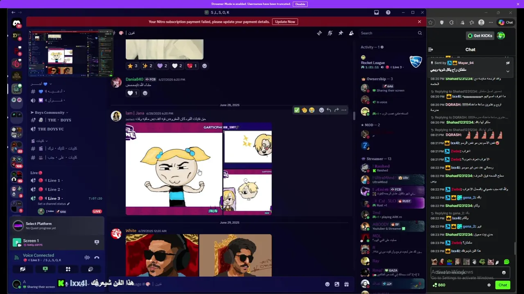This screenshot has width=524, height=294.
Task: Add laughing emoji reaction from message toolbar
Action: [x=312, y=110]
